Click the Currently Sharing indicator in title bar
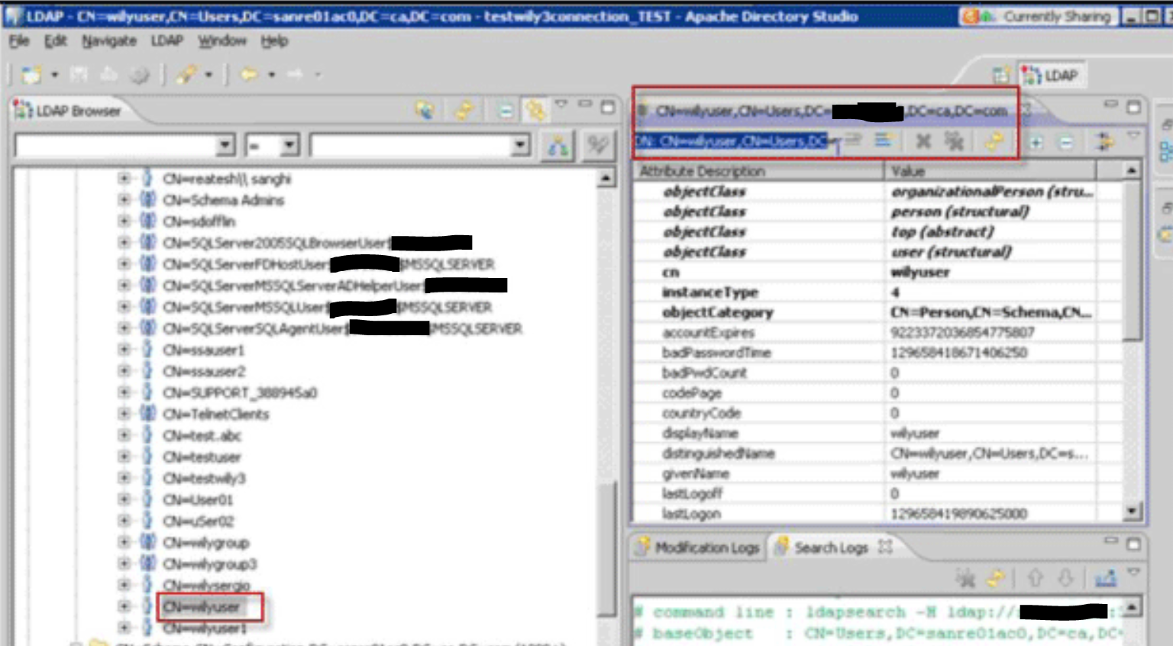The width and height of the screenshot is (1173, 646). 1039,16
